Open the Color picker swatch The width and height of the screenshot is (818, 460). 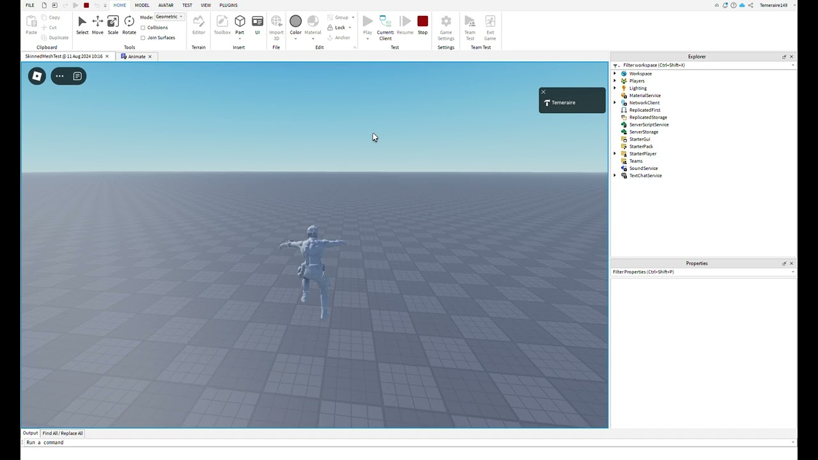296,21
